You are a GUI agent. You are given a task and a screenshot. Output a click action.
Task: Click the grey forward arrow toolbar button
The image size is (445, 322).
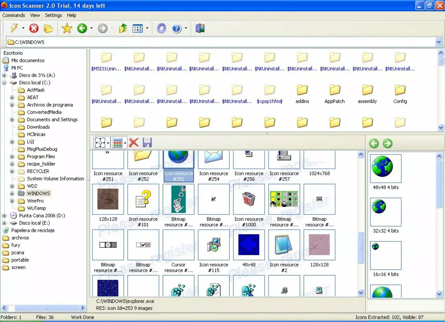103,28
